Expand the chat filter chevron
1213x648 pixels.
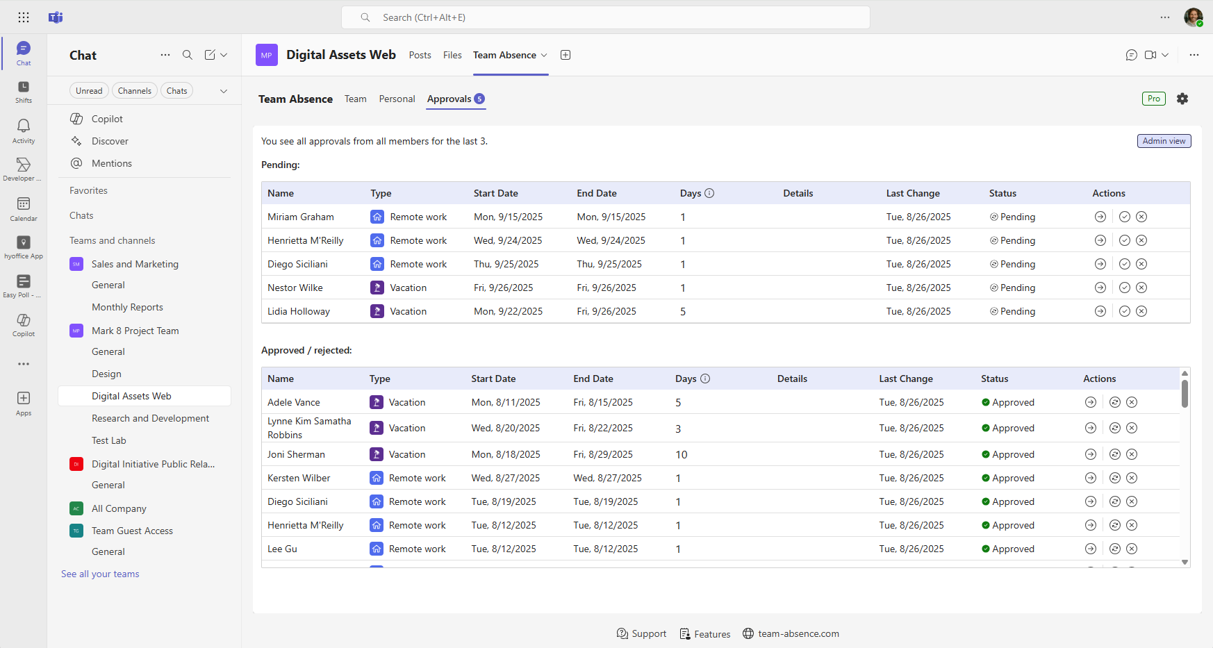(x=224, y=91)
